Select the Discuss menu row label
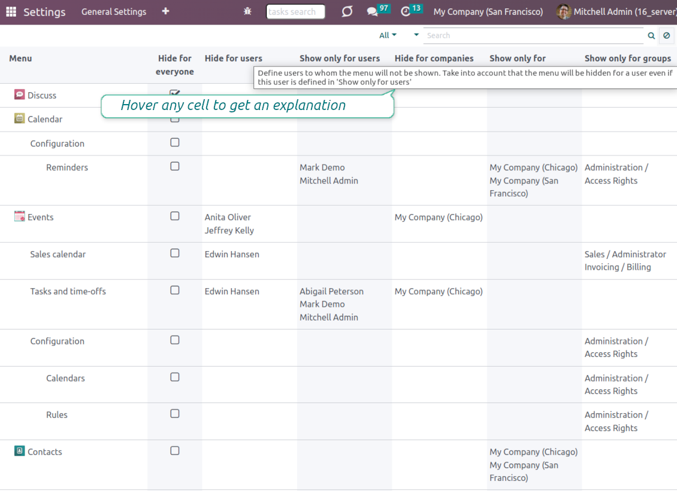Image resolution: width=677 pixels, height=491 pixels. [42, 95]
